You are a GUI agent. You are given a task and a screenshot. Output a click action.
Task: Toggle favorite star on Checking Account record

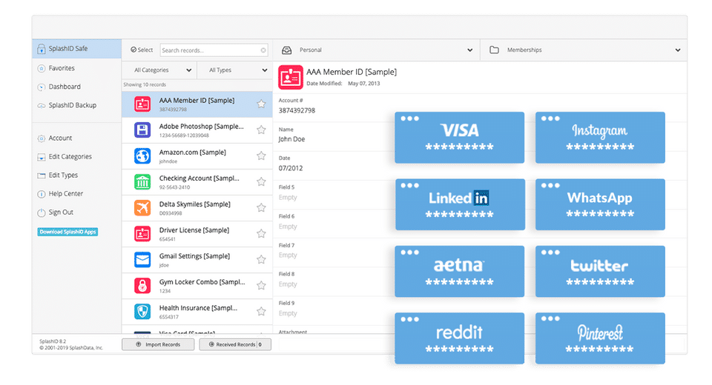pyautogui.click(x=261, y=181)
